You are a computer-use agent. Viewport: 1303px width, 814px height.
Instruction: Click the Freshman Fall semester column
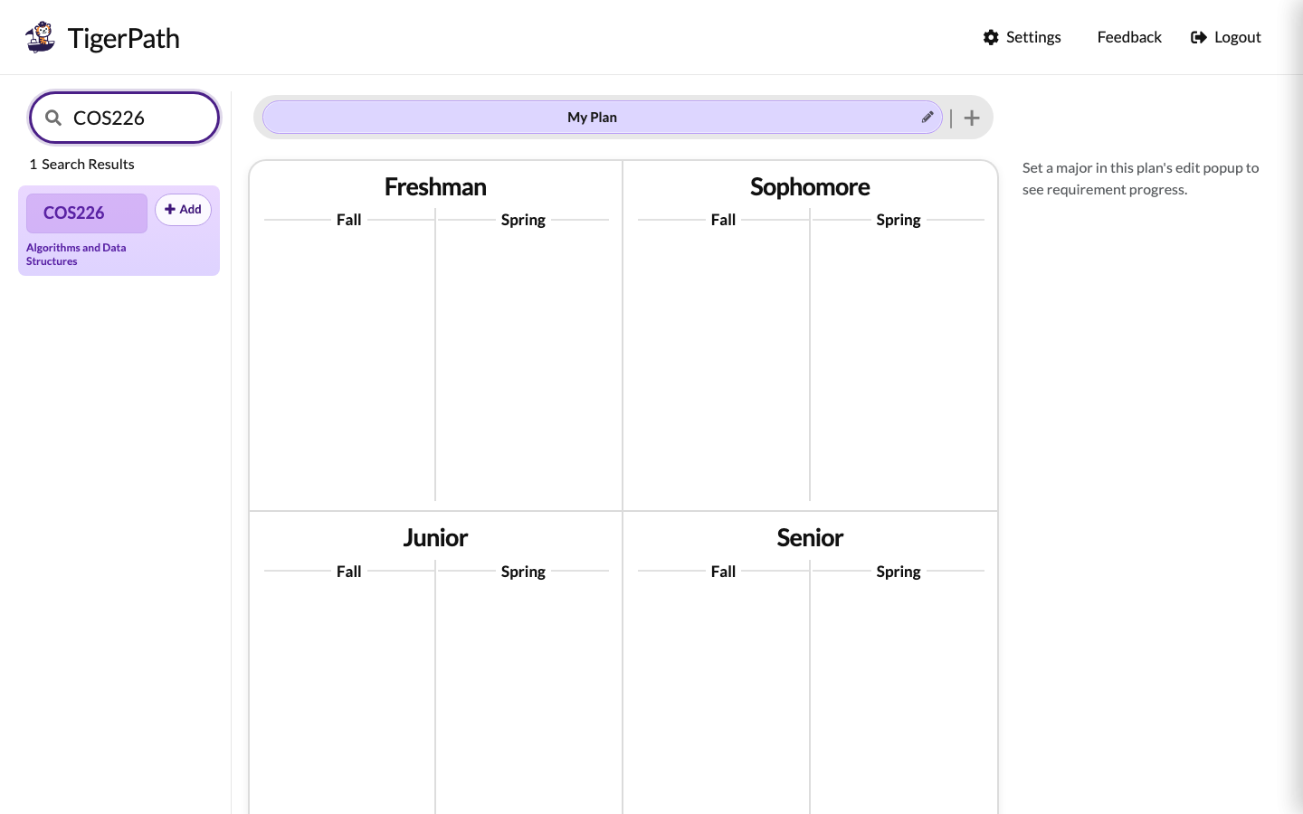click(x=348, y=362)
